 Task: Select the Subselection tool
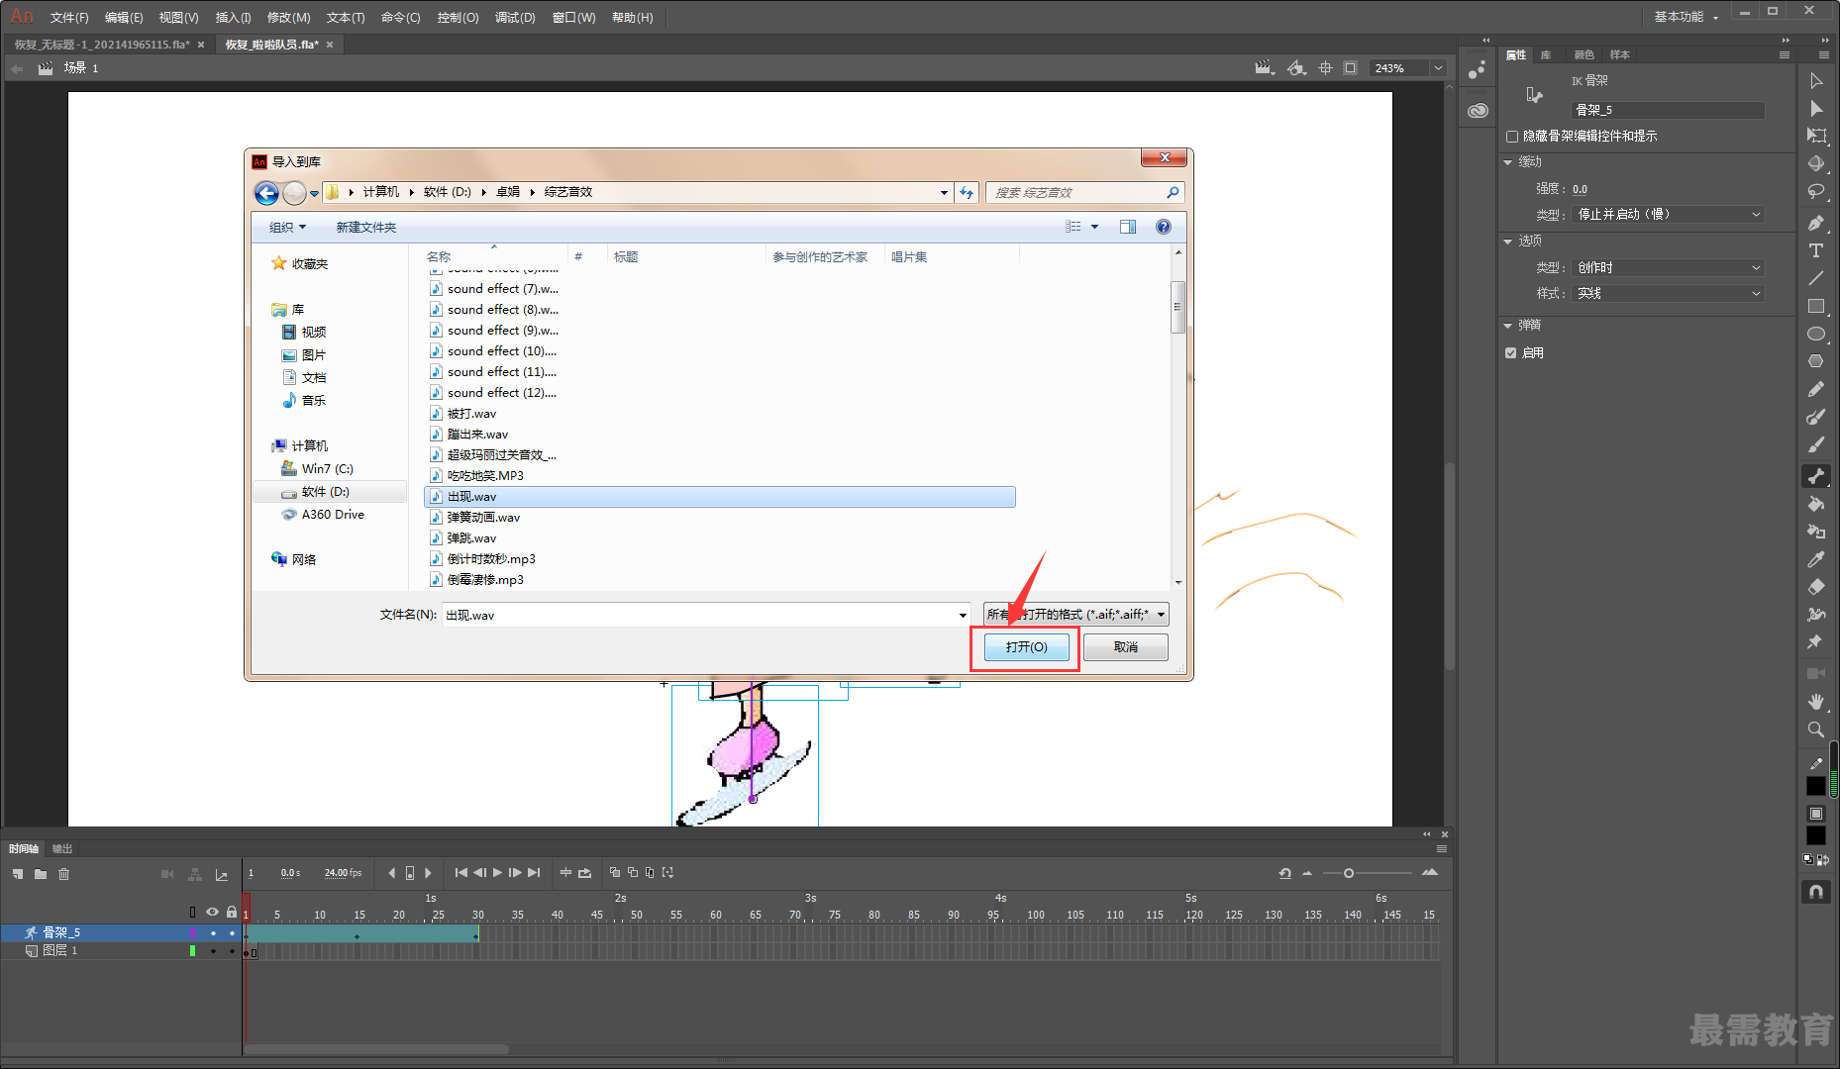1816,109
